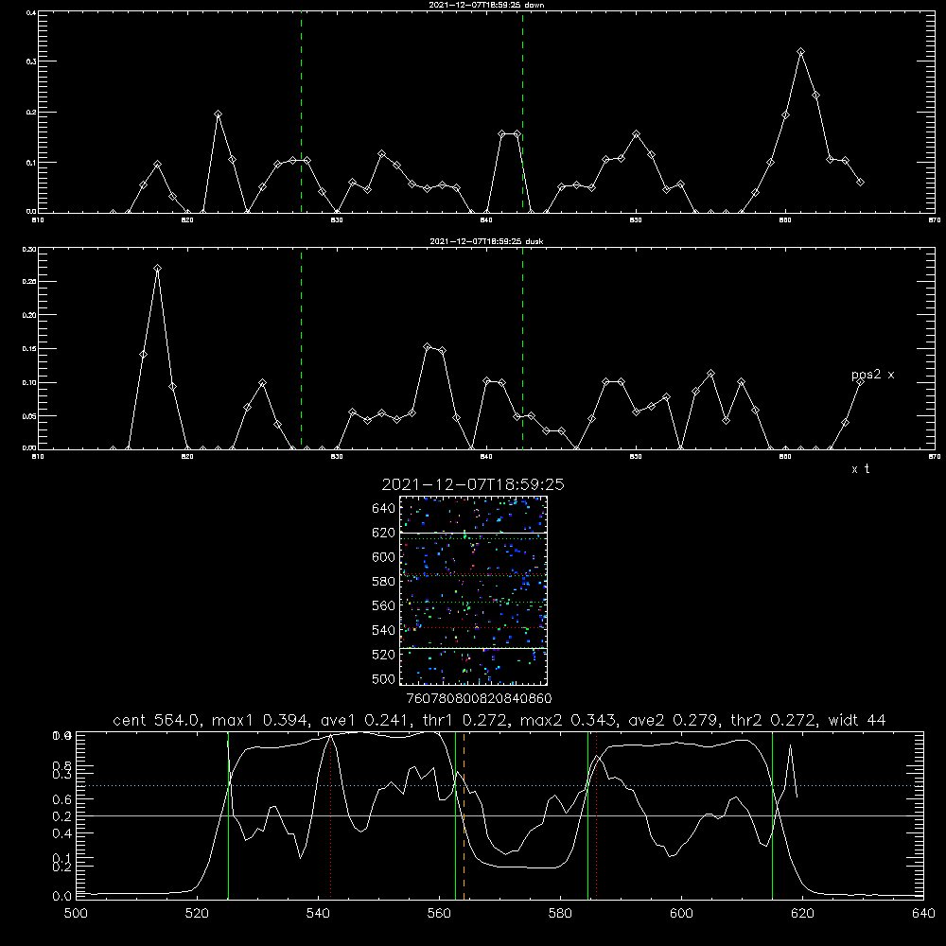Image resolution: width=946 pixels, height=946 pixels.
Task: Click the timestamp title above the speckle image
Action: tap(473, 484)
